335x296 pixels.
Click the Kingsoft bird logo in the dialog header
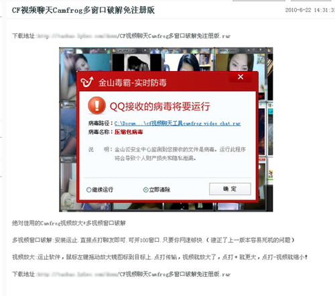[x=87, y=82]
